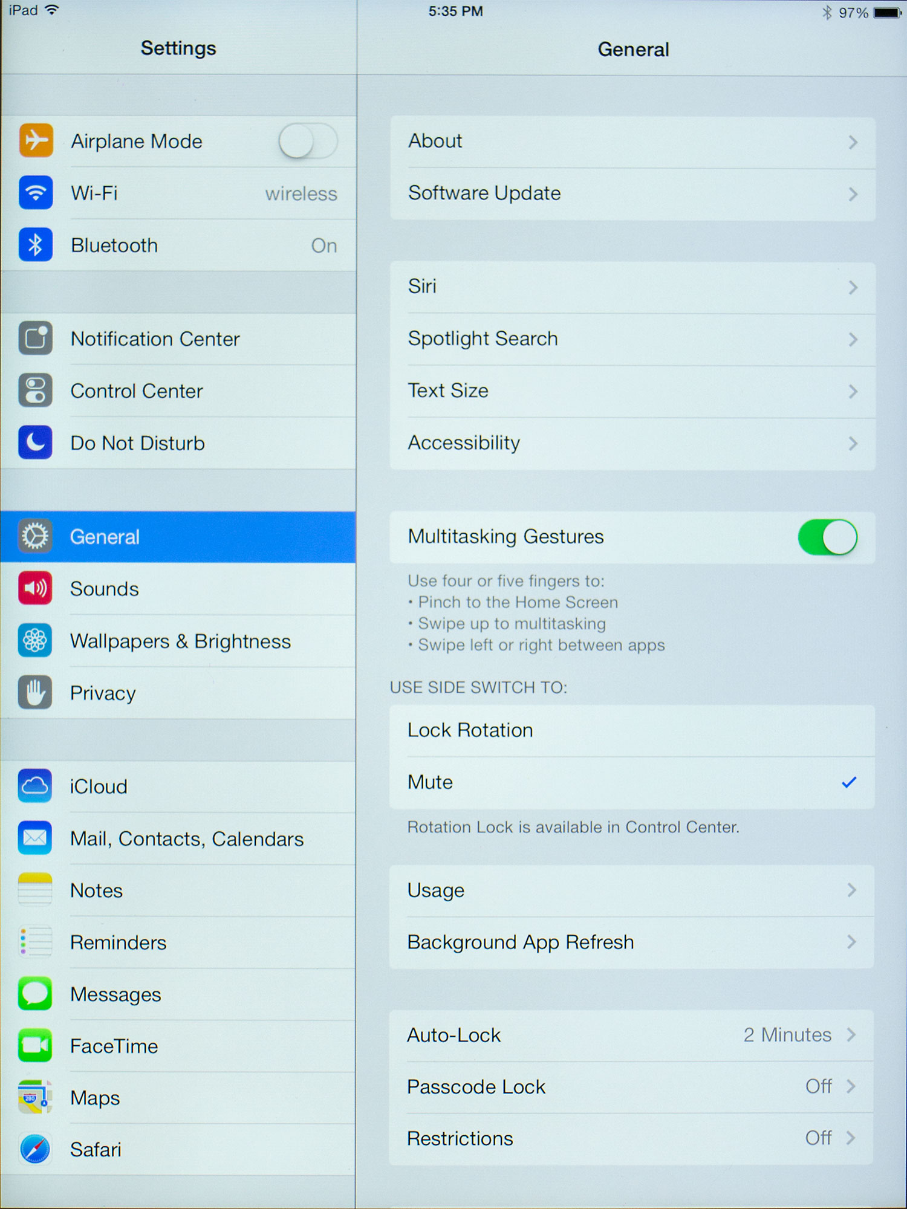This screenshot has width=907, height=1209.
Task: Tap the Control Center icon
Action: (36, 390)
